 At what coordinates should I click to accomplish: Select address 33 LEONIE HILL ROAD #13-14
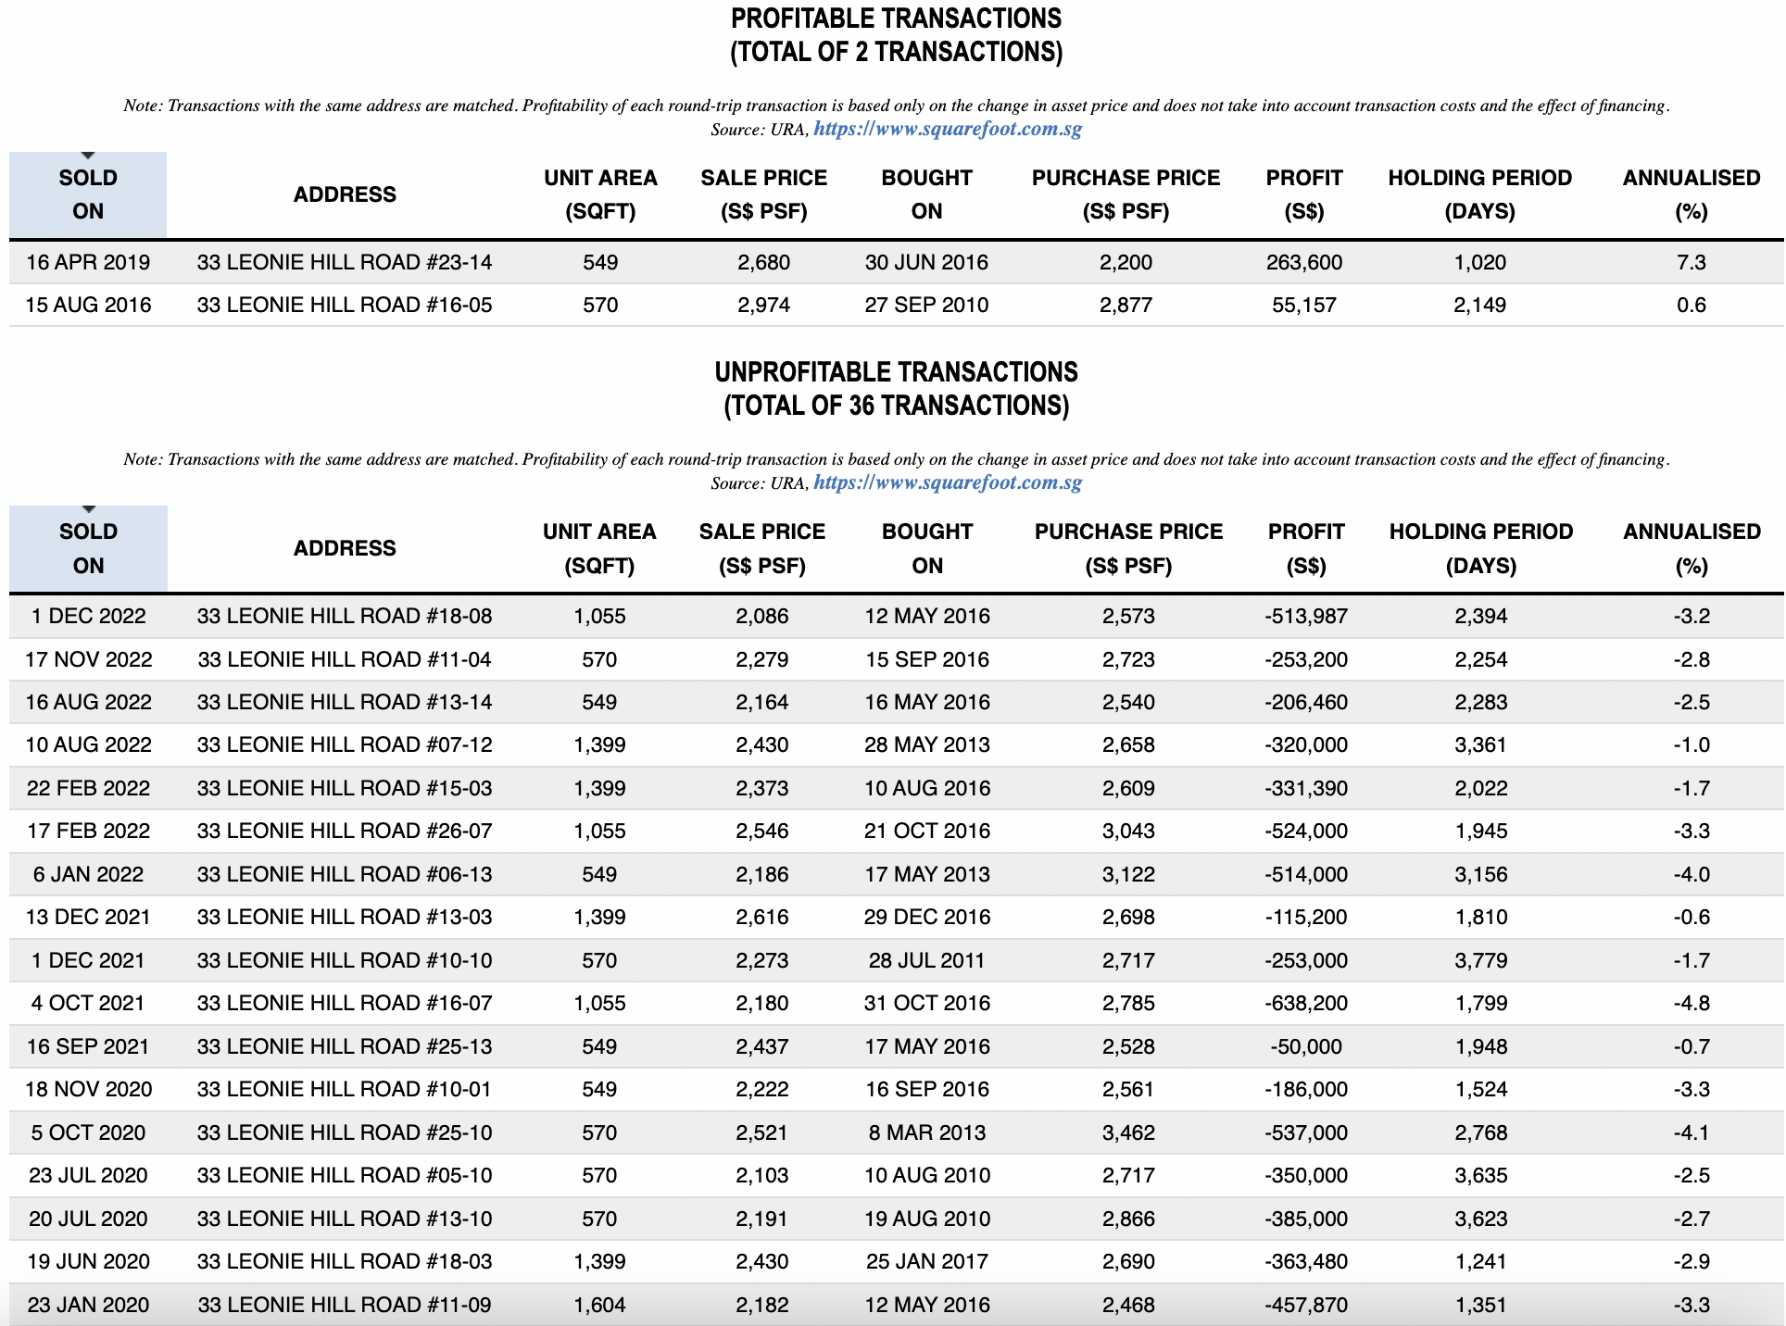pos(345,702)
